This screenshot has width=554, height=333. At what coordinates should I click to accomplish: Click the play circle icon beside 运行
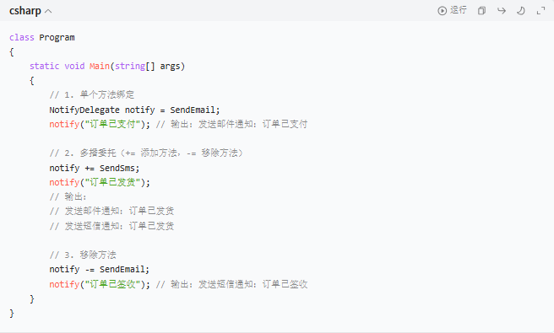(x=442, y=11)
